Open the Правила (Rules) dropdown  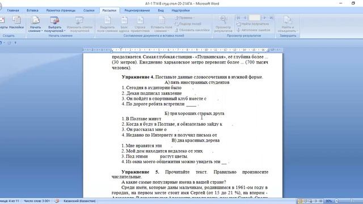coord(184,18)
